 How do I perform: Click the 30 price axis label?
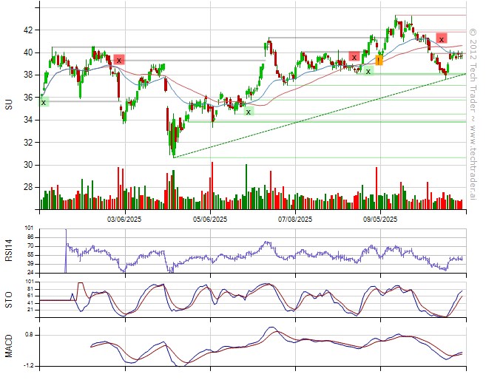click(27, 165)
